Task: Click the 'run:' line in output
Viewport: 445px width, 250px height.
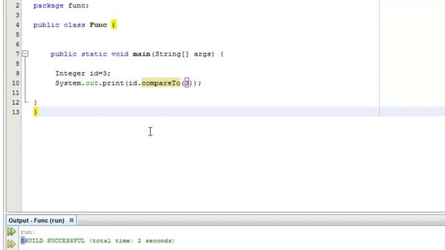Action: pos(28,232)
